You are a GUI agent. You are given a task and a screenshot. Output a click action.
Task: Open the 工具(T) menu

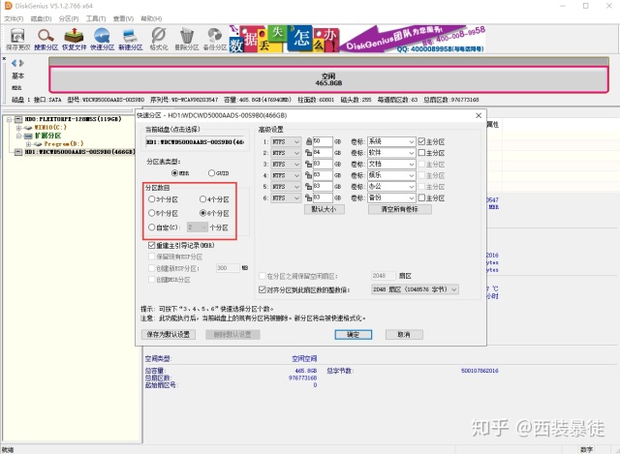[96, 18]
